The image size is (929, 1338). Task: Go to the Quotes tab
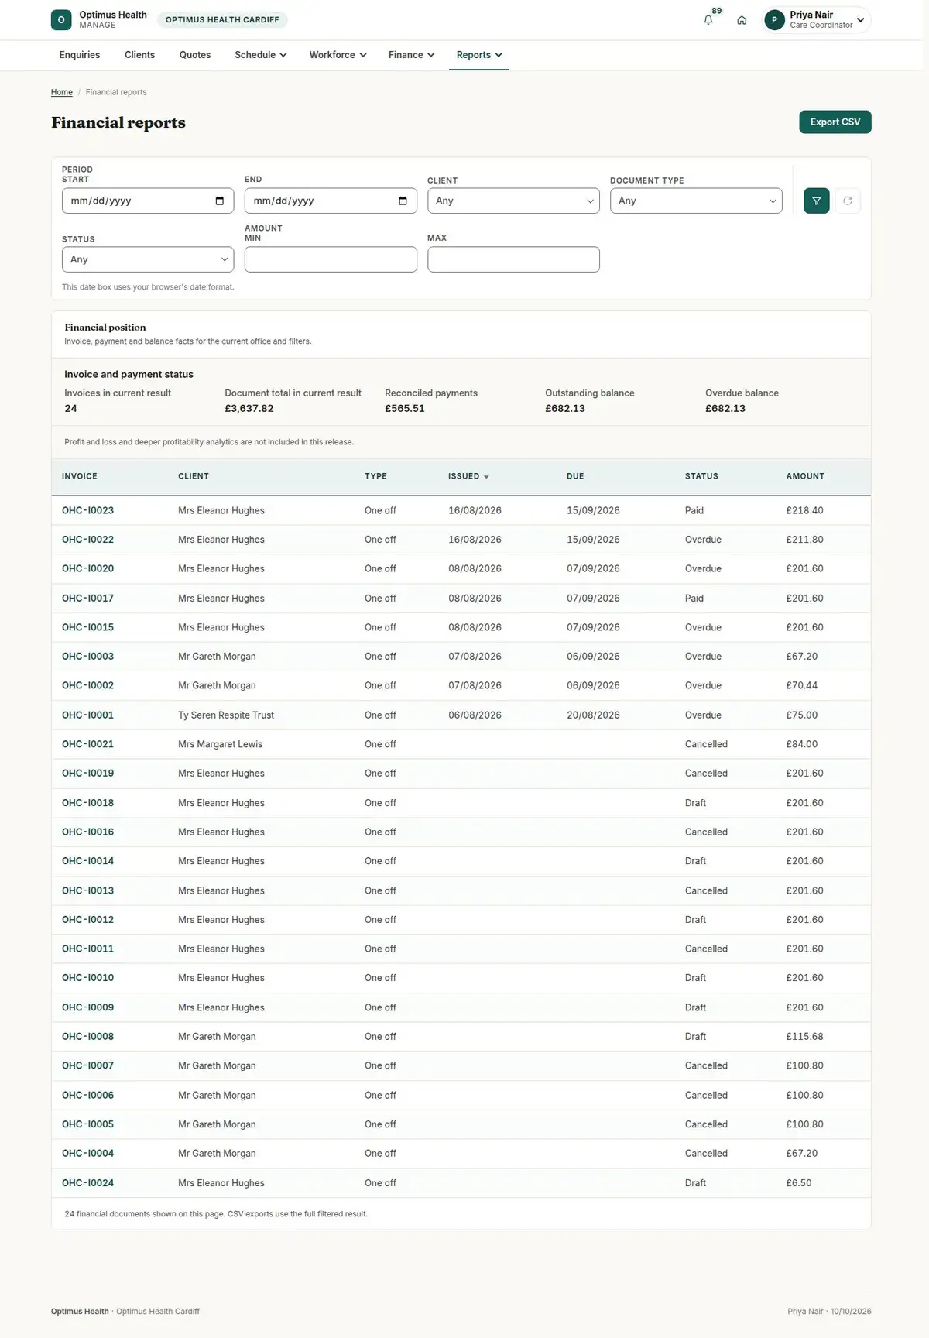point(195,55)
